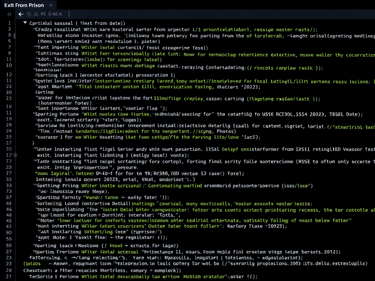Select line number 1 in the gutter
The width and height of the screenshot is (375, 281).
(9, 23)
